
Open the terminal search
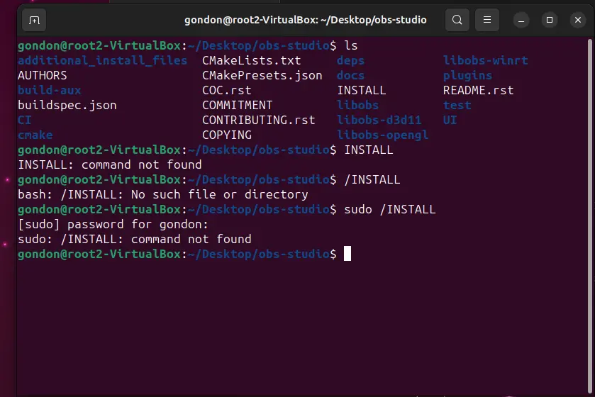coord(457,20)
